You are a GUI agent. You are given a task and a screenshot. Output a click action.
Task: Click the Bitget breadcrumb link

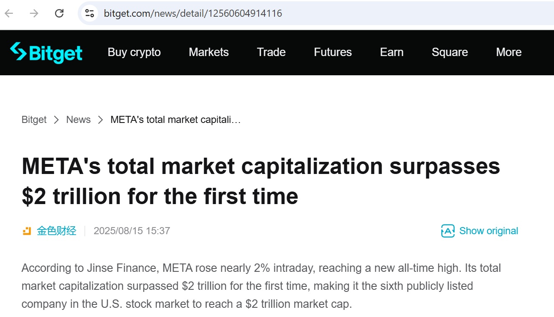(x=34, y=120)
